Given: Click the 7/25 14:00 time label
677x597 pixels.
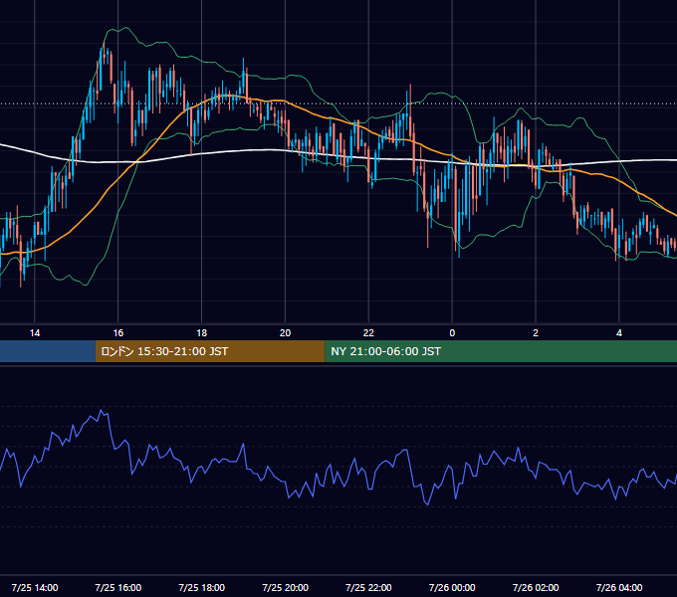Looking at the screenshot, I should [x=35, y=587].
